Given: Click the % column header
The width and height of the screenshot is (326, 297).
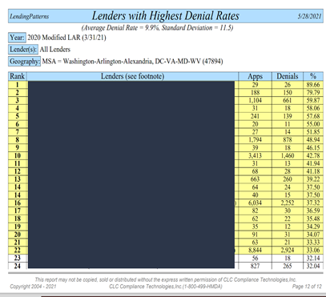Looking at the screenshot, I should (313, 76).
